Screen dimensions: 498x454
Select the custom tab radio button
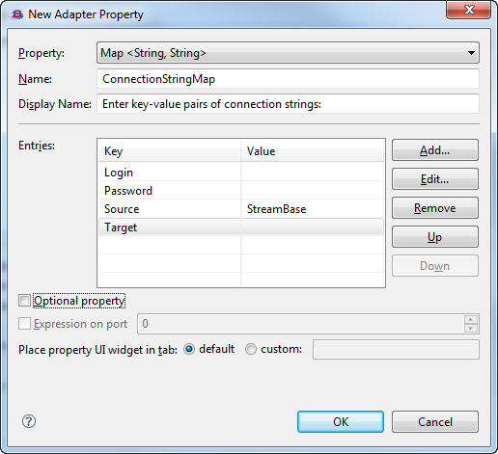click(x=251, y=349)
